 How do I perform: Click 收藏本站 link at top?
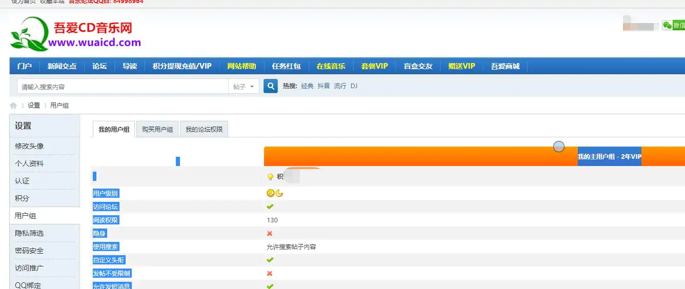(x=52, y=2)
